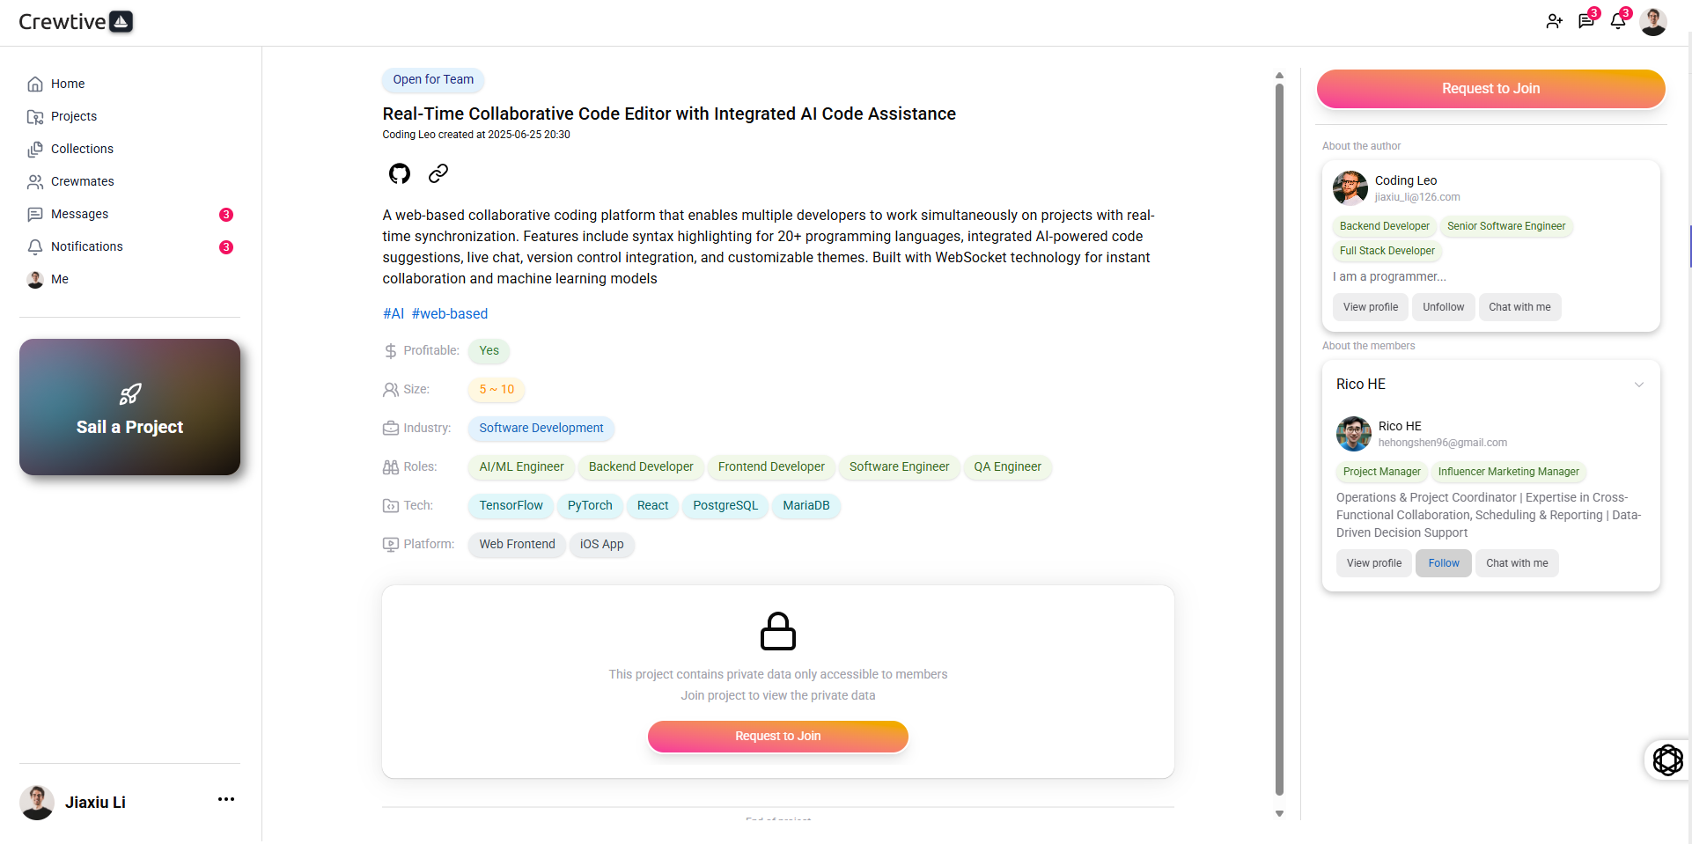This screenshot has width=1692, height=844.
Task: Open the add crewmate icon in header
Action: 1554,21
